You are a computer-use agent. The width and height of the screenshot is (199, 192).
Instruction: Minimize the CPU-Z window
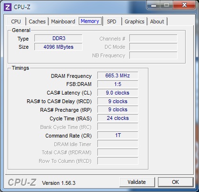pos(153,5)
